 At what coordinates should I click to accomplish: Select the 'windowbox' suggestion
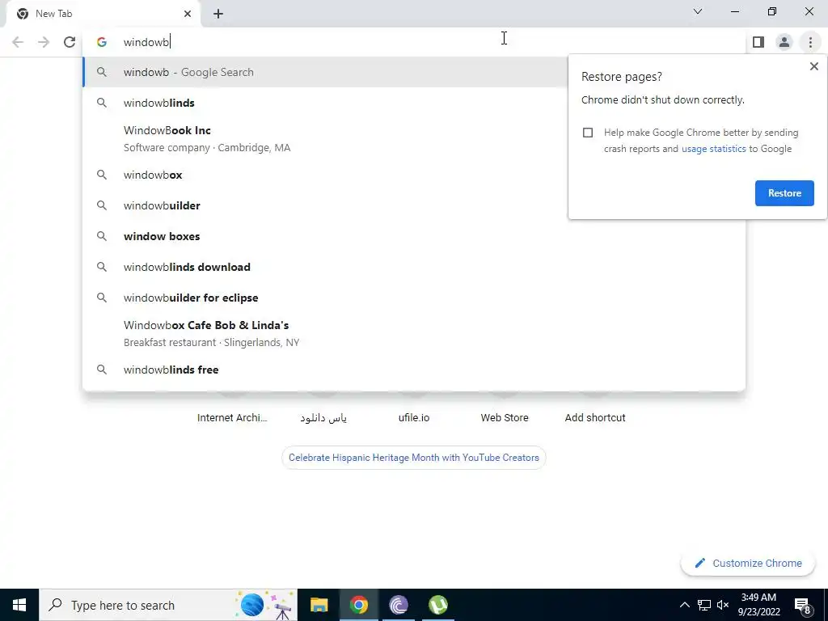coord(414,175)
